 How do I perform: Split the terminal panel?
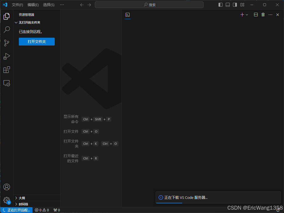point(256,15)
